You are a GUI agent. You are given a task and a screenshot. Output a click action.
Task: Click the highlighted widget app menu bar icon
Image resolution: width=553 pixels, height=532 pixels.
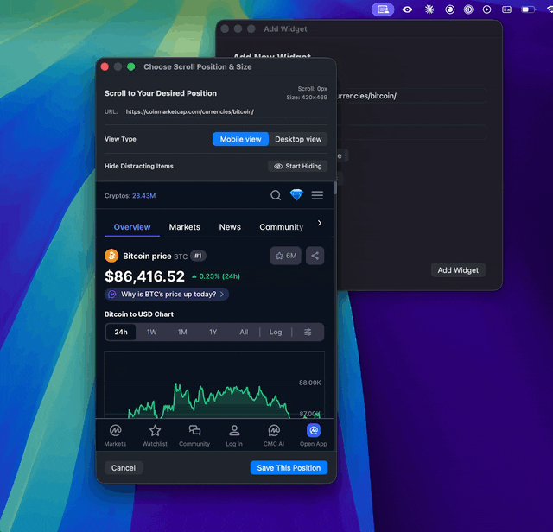(383, 9)
